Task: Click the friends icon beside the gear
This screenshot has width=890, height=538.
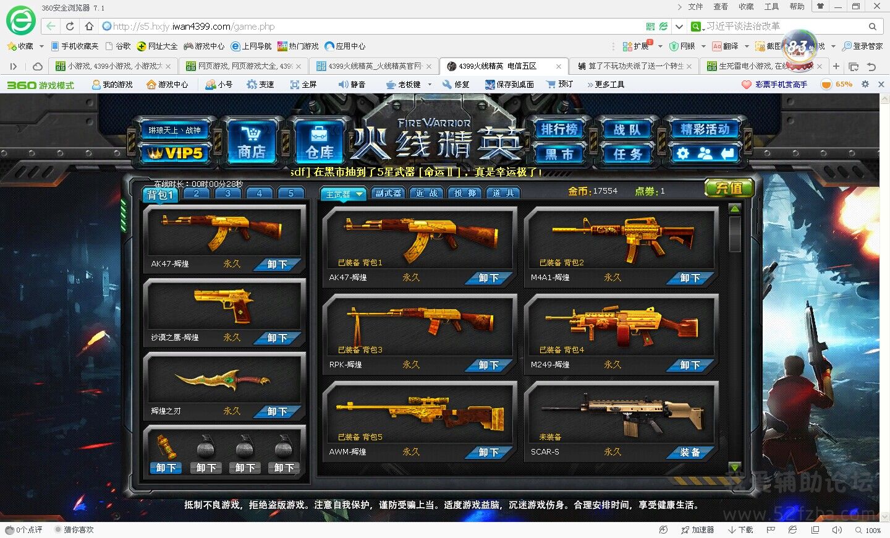Action: click(705, 153)
